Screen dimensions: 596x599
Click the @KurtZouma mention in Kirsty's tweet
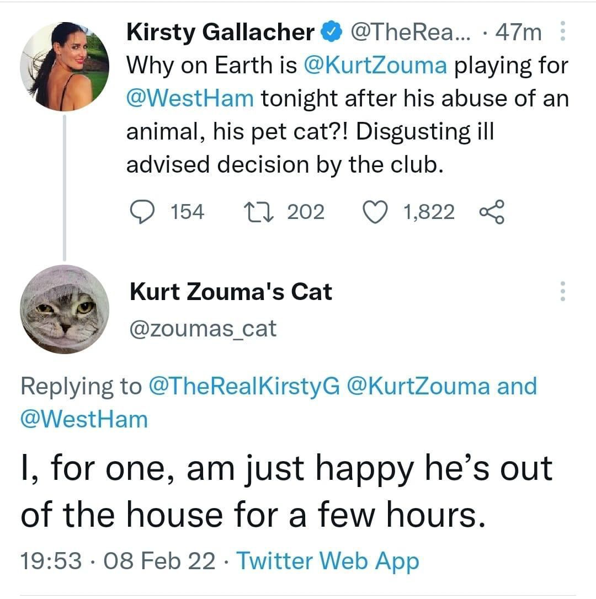(376, 67)
